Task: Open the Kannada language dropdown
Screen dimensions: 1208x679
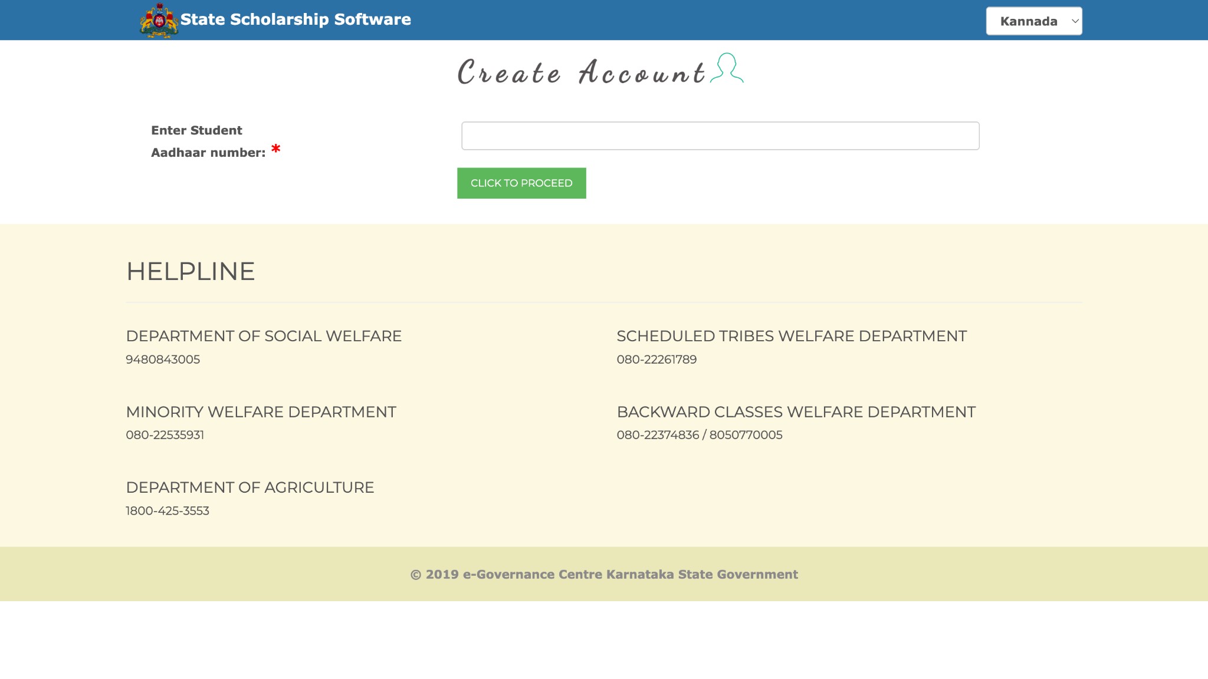Action: (x=1029, y=21)
